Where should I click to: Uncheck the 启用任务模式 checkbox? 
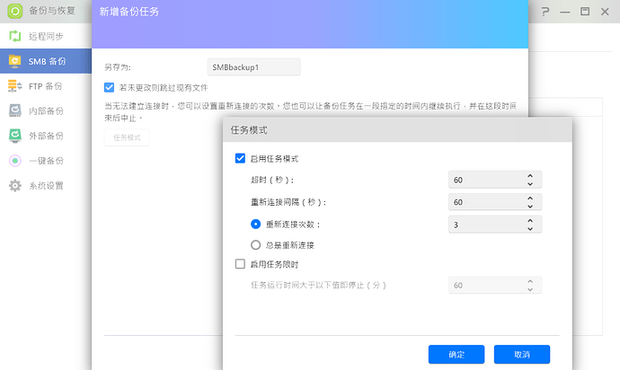point(240,158)
